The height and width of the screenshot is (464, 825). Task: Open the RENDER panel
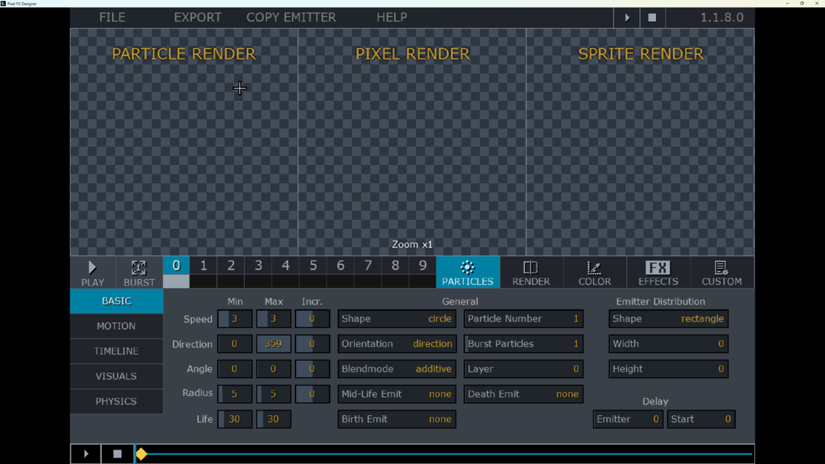tap(531, 273)
